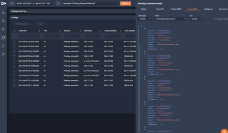Open the calendar date picker icon
This screenshot has width=228, height=133.
12,4
